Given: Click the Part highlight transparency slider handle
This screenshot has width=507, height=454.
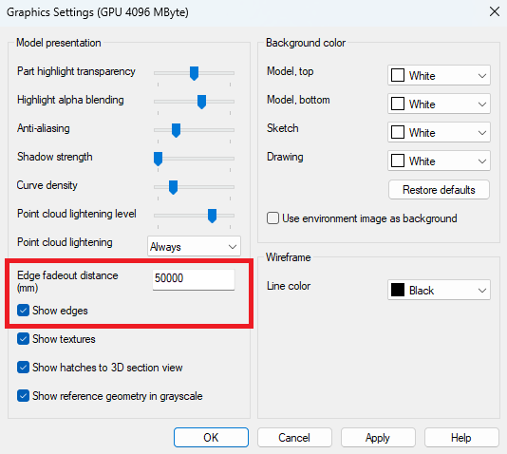Looking at the screenshot, I should (x=194, y=73).
